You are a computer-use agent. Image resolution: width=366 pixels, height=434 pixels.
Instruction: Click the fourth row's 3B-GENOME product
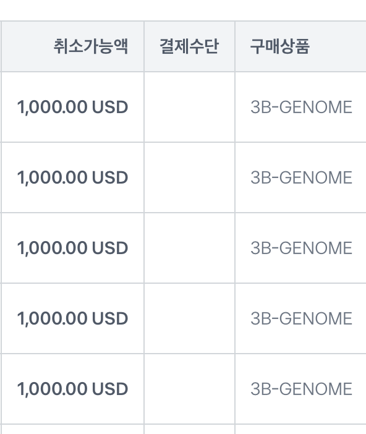(x=301, y=318)
